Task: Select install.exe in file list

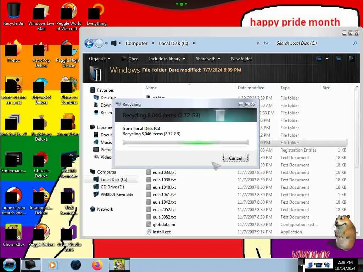Action: [x=162, y=232]
